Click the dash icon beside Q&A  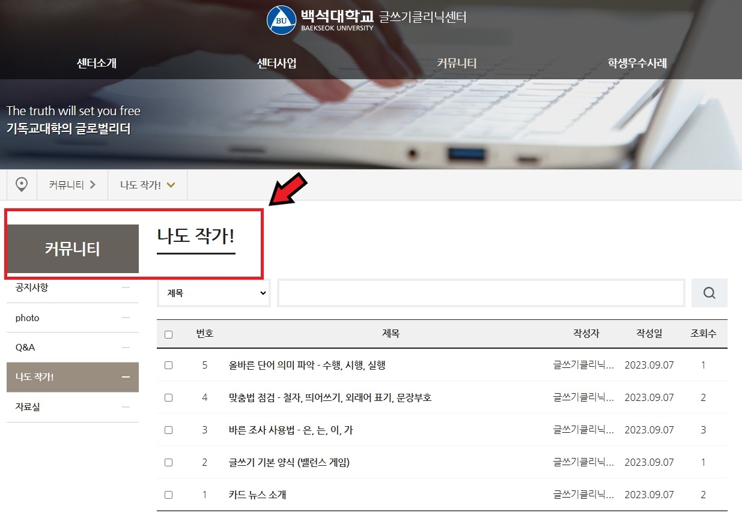pyautogui.click(x=126, y=348)
